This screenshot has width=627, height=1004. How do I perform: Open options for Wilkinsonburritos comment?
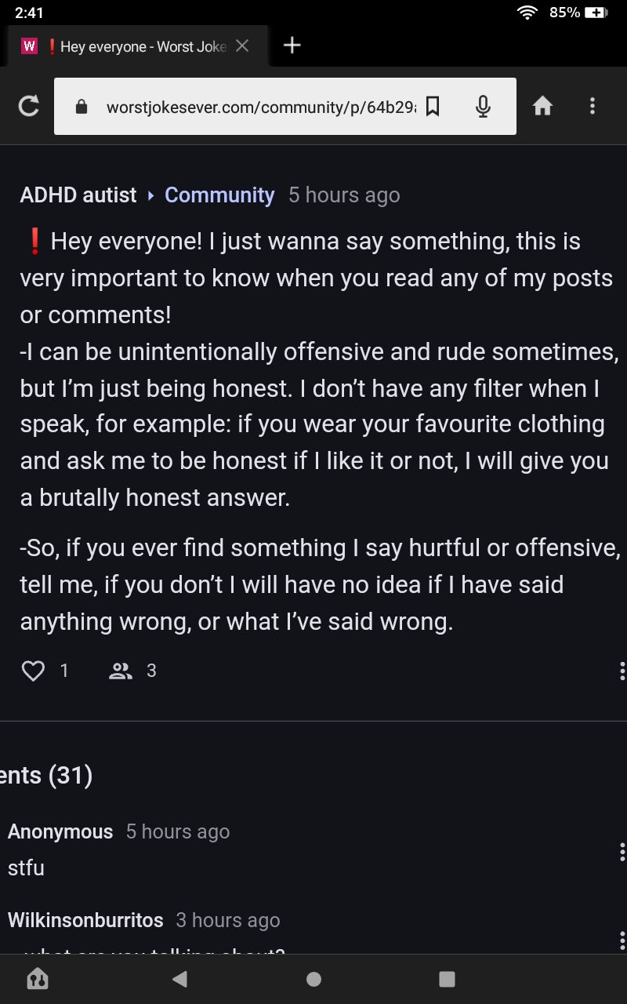tap(622, 940)
